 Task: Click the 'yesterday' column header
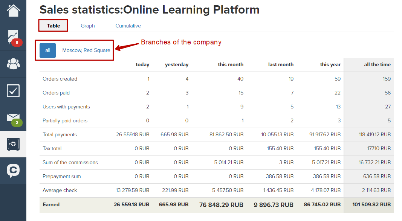[177, 64]
